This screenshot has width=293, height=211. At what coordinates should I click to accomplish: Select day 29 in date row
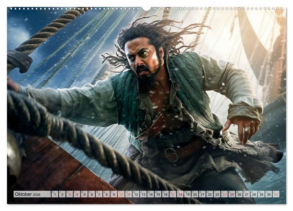pos(261,194)
